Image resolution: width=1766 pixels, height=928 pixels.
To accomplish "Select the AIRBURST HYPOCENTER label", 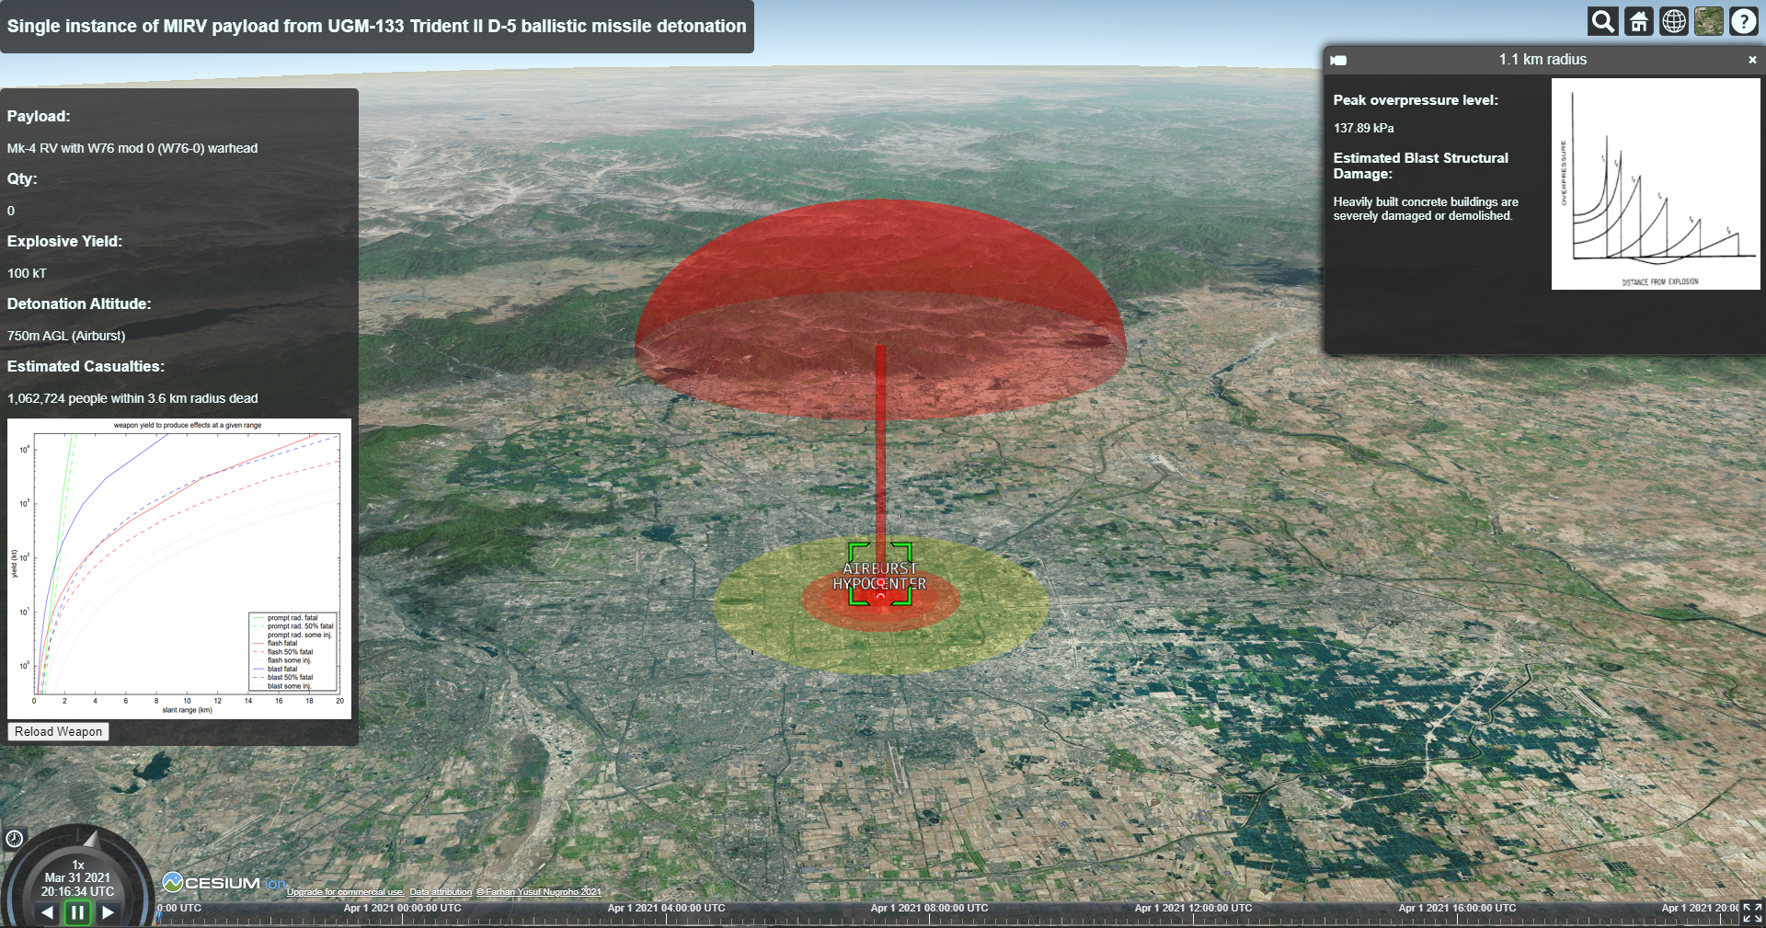I will point(879,576).
